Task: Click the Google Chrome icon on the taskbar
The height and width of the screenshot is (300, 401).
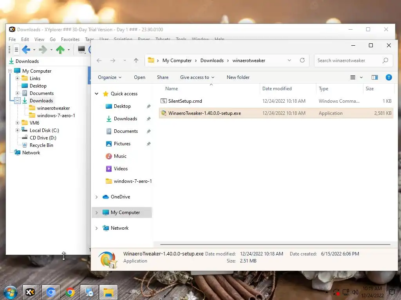Action: [x=70, y=292]
